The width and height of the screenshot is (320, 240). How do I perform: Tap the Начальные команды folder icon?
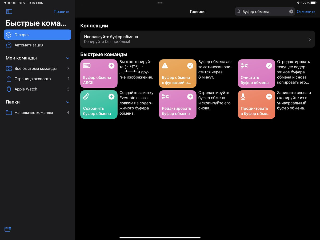(9, 113)
